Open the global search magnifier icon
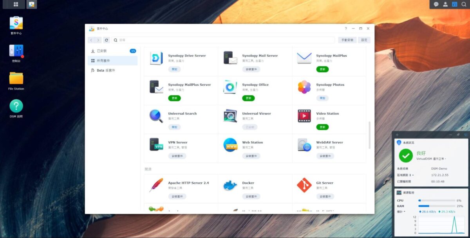Screen dimensions: 470x238 pyautogui.click(x=464, y=4)
